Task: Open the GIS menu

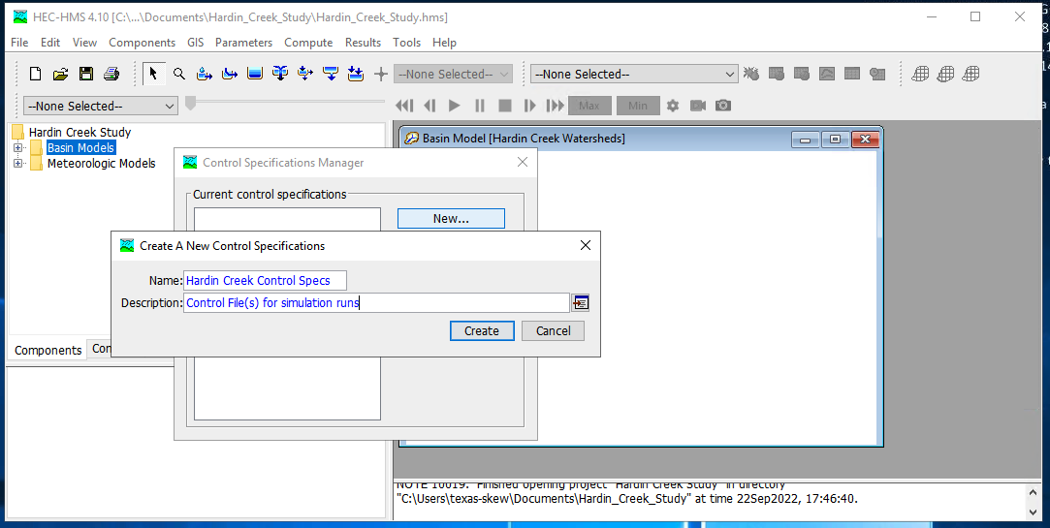Action: pyautogui.click(x=196, y=43)
